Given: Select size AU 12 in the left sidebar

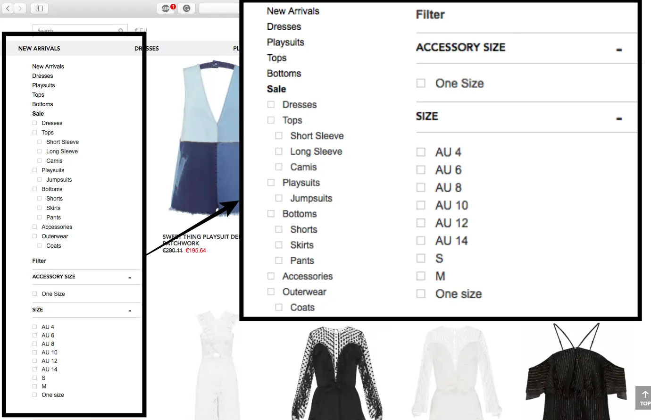Looking at the screenshot, I should [34, 361].
